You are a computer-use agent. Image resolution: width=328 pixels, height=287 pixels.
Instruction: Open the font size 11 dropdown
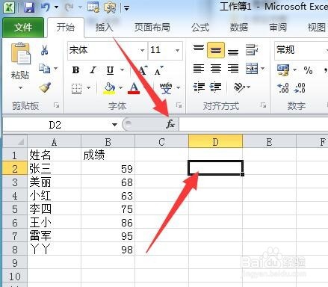point(177,50)
